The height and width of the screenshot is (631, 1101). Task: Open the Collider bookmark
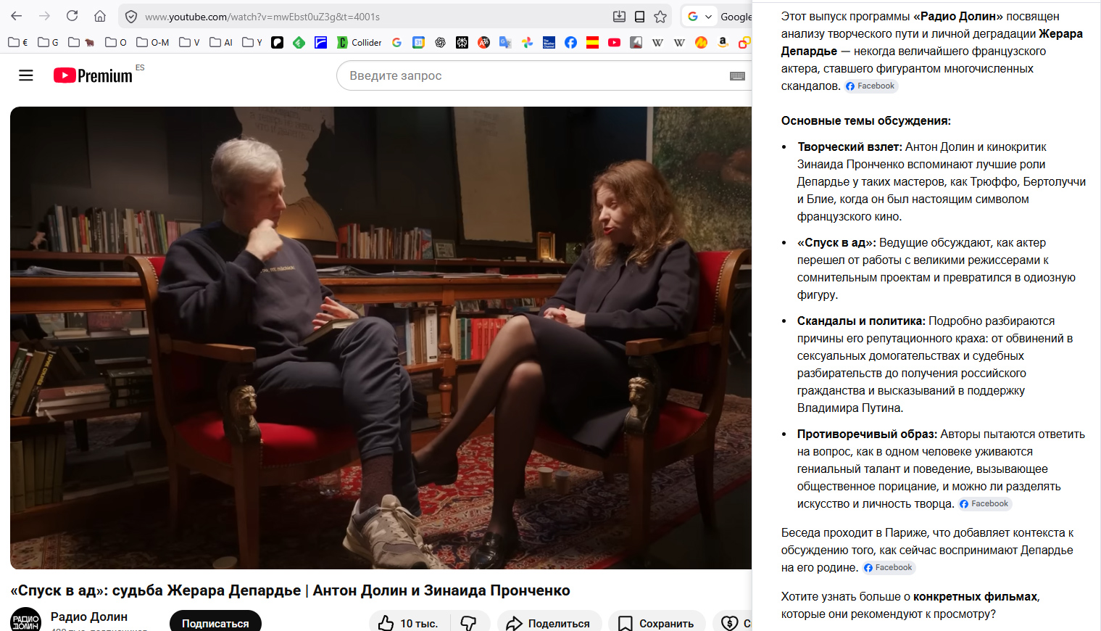tap(360, 42)
